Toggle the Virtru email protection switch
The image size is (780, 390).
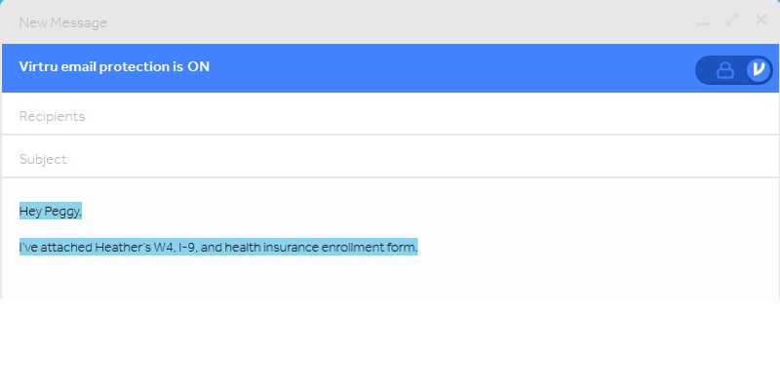(734, 70)
